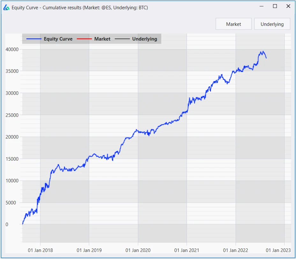Close the Equity Curve window

click(x=288, y=6)
